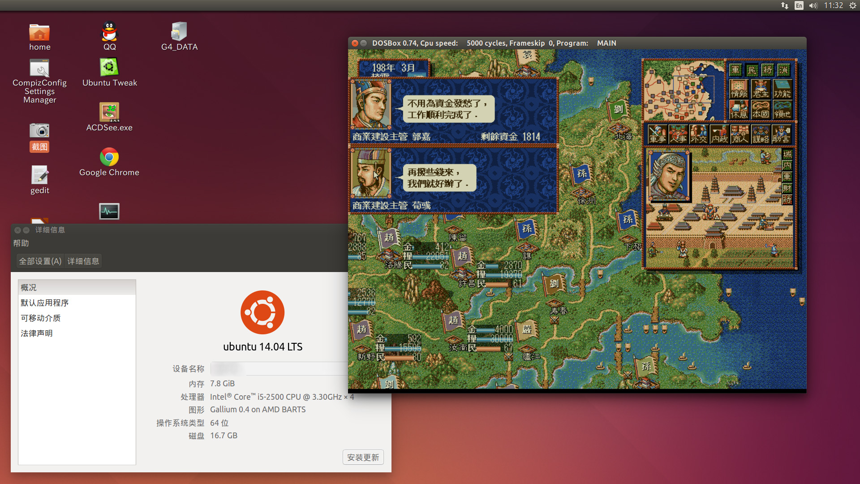Open the 軍事 (military) command icon
The height and width of the screenshot is (484, 860).
tap(657, 134)
